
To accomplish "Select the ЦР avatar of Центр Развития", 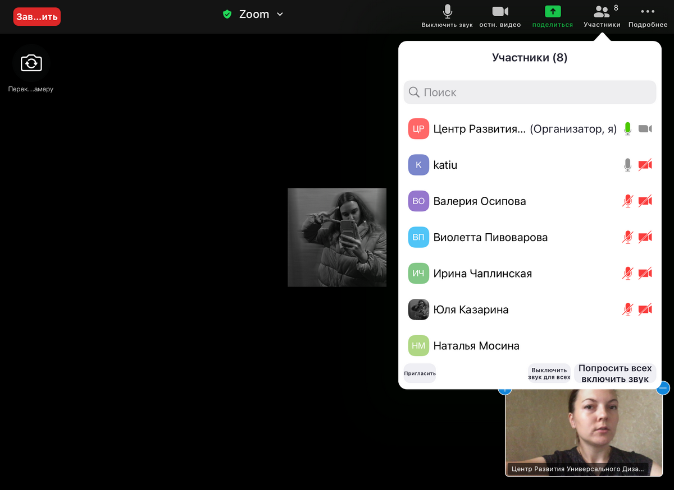I will click(418, 129).
